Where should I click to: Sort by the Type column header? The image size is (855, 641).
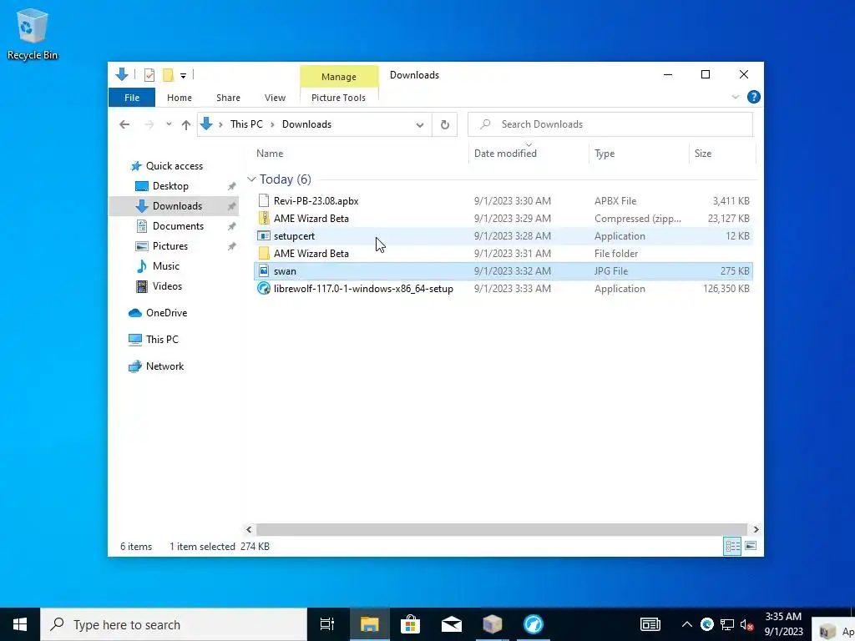click(x=605, y=154)
